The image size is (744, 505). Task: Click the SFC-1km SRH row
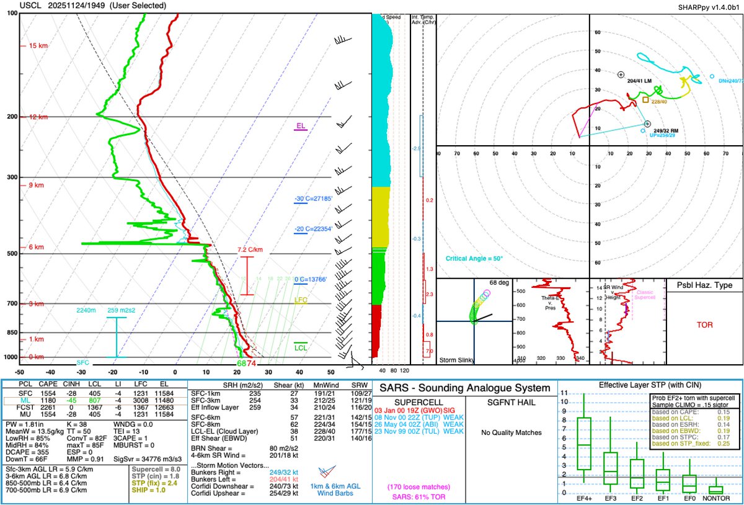(280, 394)
